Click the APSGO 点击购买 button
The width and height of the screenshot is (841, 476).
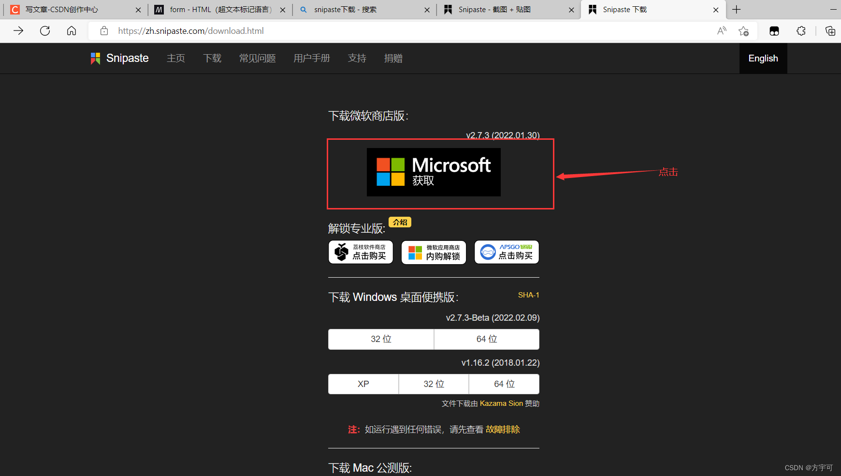[507, 252]
